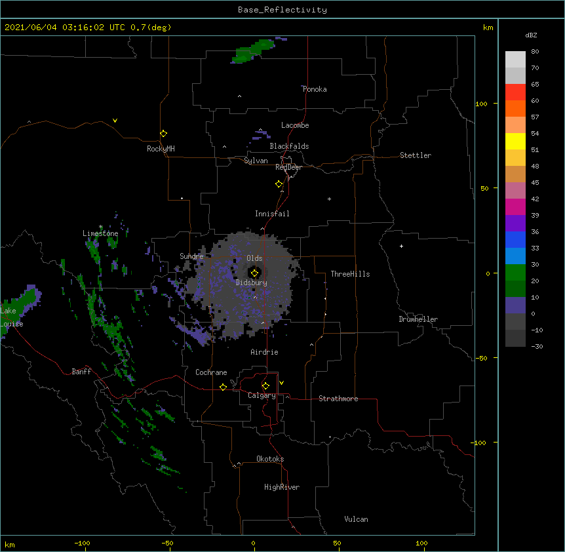The height and width of the screenshot is (552, 565).
Task: Select the RedDeer city label
Action: pyautogui.click(x=288, y=167)
